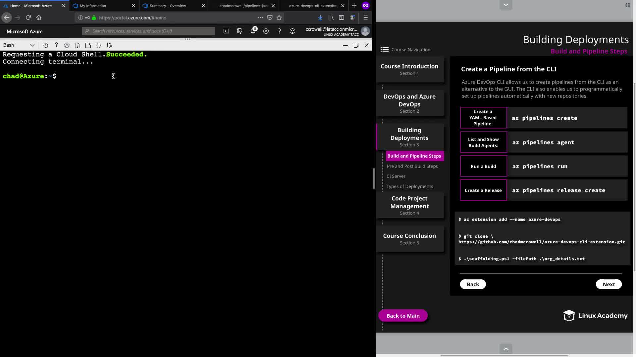Click the feedback smiley icon
This screenshot has height=357, width=636.
[x=292, y=31]
